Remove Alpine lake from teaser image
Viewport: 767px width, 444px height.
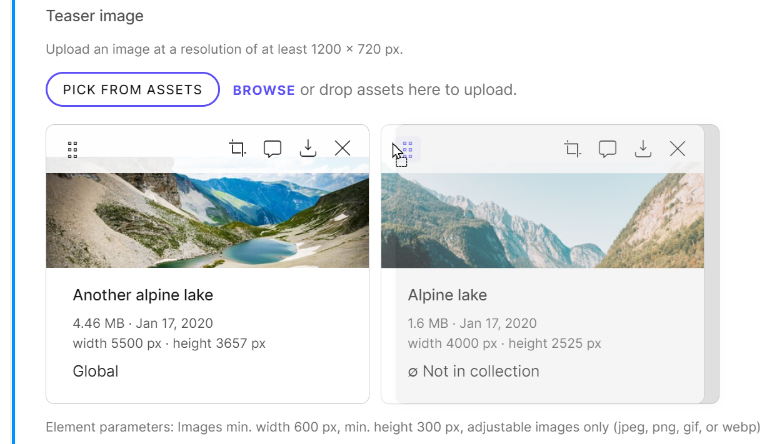[678, 149]
